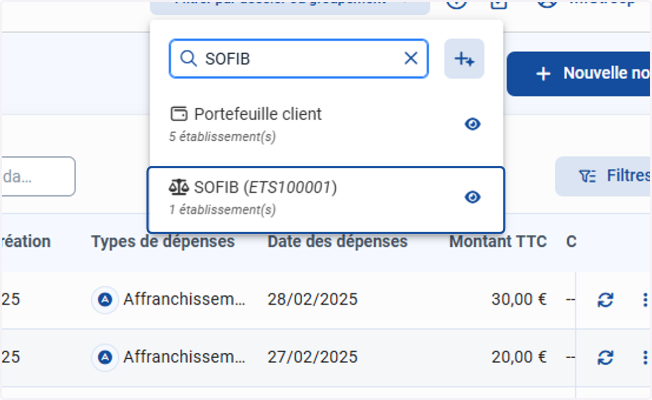Click the sparkle plus button beside search
Image resolution: width=652 pixels, height=400 pixels.
[x=464, y=59]
